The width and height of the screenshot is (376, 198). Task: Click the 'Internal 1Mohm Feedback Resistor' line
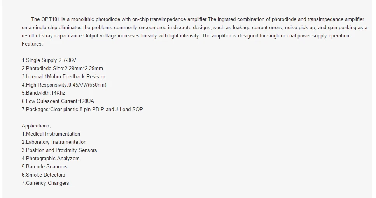pyautogui.click(x=63, y=77)
